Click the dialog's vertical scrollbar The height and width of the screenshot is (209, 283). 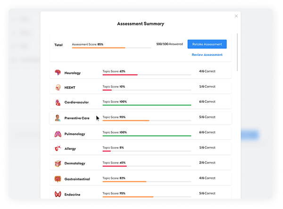pyautogui.click(x=237, y=52)
